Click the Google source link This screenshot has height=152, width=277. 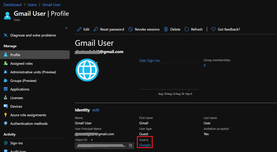pos(145,145)
